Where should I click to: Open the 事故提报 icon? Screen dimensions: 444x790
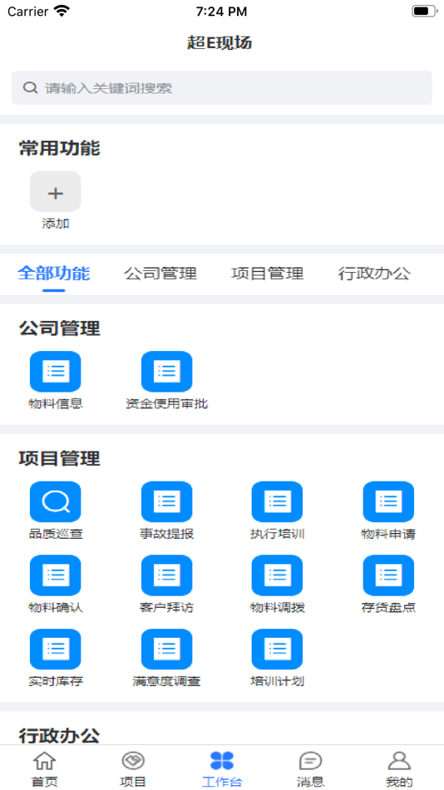[x=167, y=501]
